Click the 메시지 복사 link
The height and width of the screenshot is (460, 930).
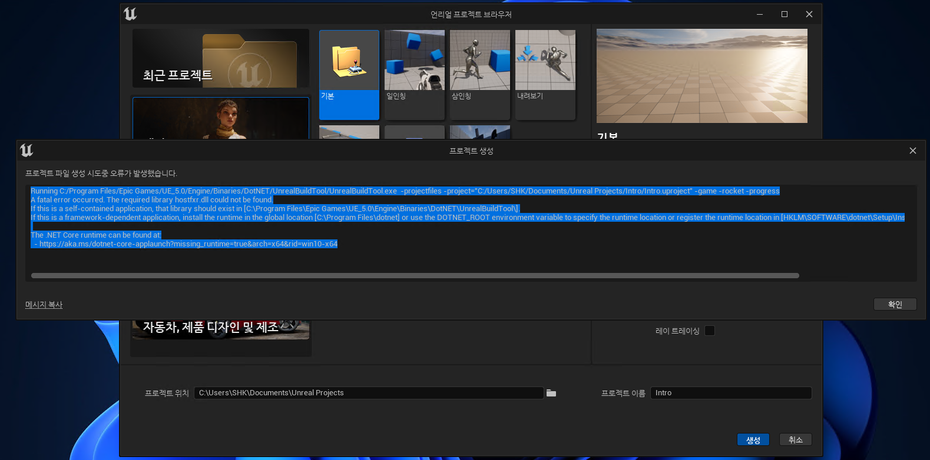pos(44,305)
